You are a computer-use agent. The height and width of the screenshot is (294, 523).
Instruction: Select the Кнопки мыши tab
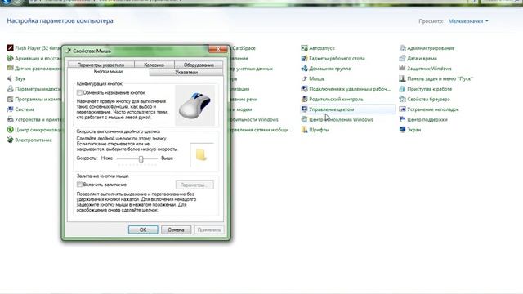(x=108, y=72)
